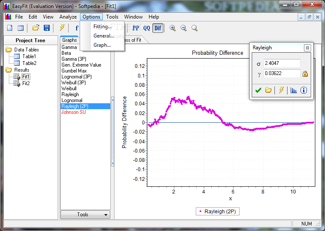This screenshot has height=231, width=325.
Task: Restore the inner Fit1 document window
Action: coord(309,17)
